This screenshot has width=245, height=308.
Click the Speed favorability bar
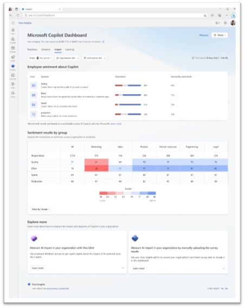128,105
